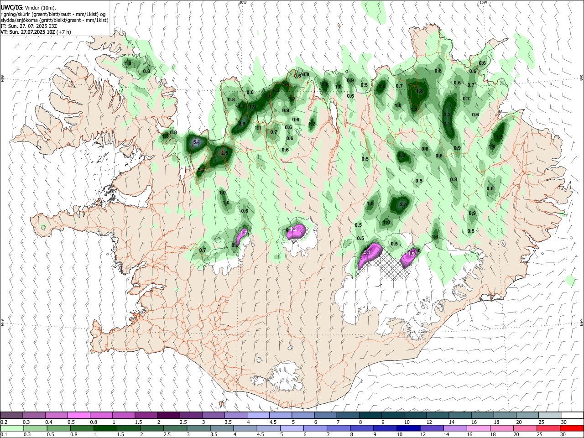Pick the darkest green 1 swatch, lower scale
The height and width of the screenshot is (438, 584).
(x=105, y=428)
